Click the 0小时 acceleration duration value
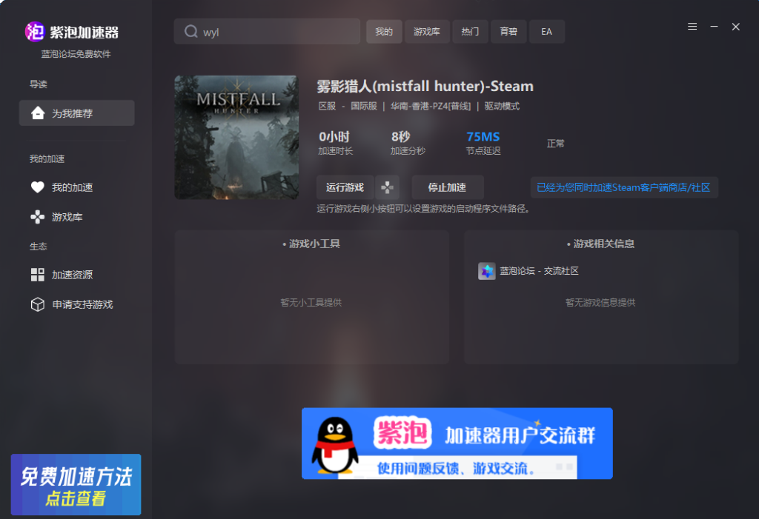Image resolution: width=759 pixels, height=519 pixels. pos(334,137)
